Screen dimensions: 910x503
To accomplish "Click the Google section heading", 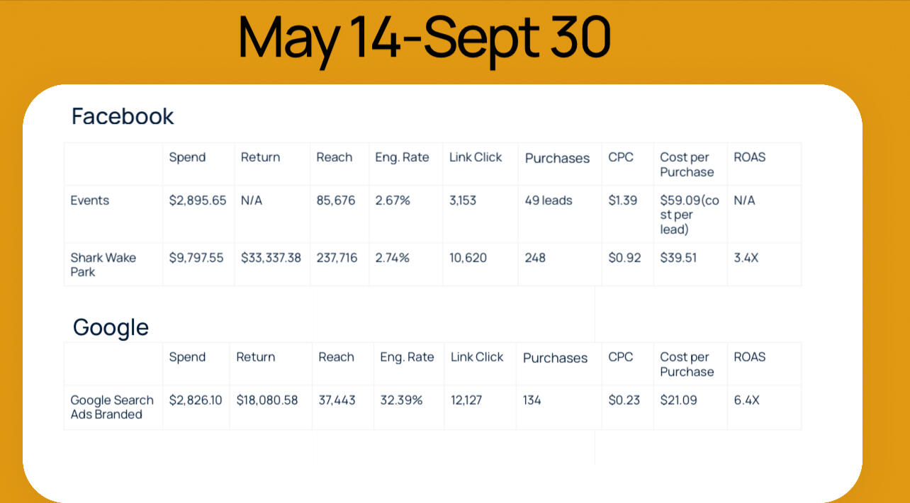I will [111, 327].
